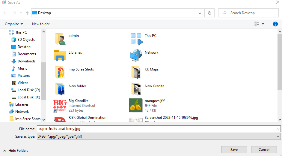The width and height of the screenshot is (282, 156).
Task: Select Imp Scree Shots in navigation pane
Action: point(25,119)
